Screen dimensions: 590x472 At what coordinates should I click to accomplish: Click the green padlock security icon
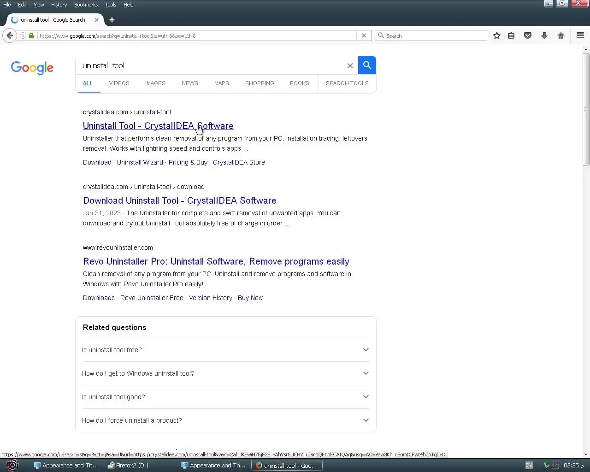coord(31,35)
